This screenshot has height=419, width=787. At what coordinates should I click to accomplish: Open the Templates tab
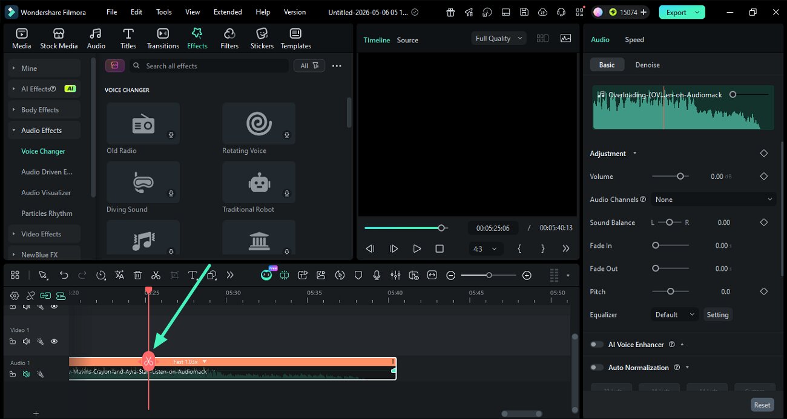pyautogui.click(x=295, y=39)
